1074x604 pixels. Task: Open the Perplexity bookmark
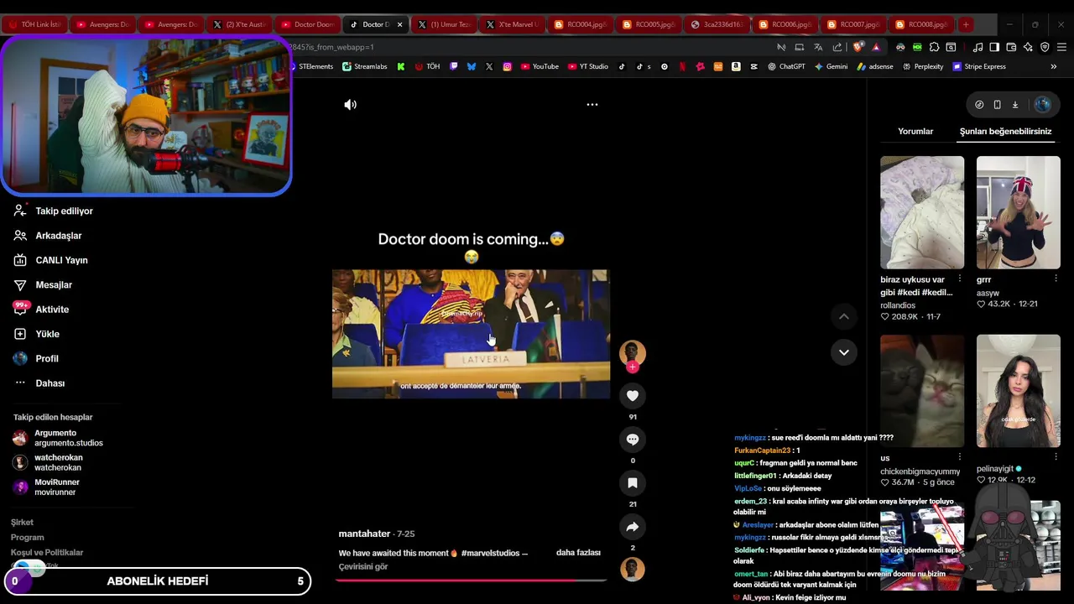tap(923, 66)
